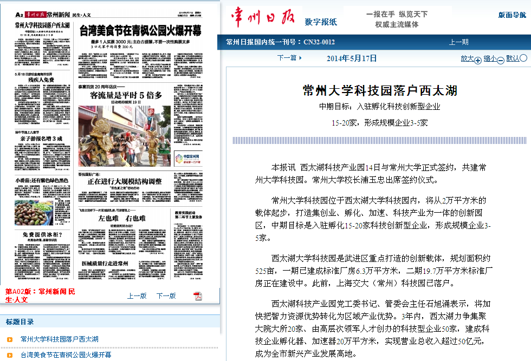This screenshot has height=361, width=531.
Task: Open 常州大学科技园落户西太湖 in the title list
Action: coord(60,339)
